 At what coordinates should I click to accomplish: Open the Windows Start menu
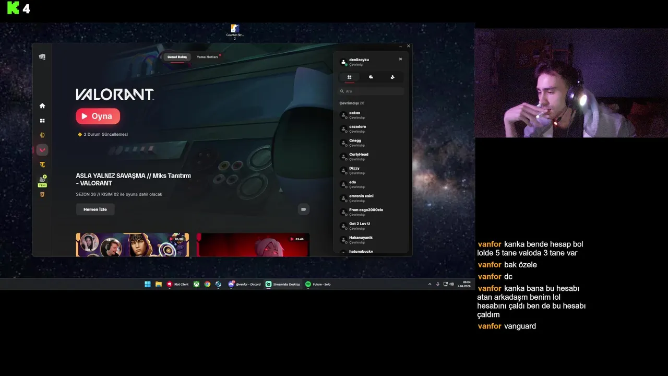pos(148,284)
